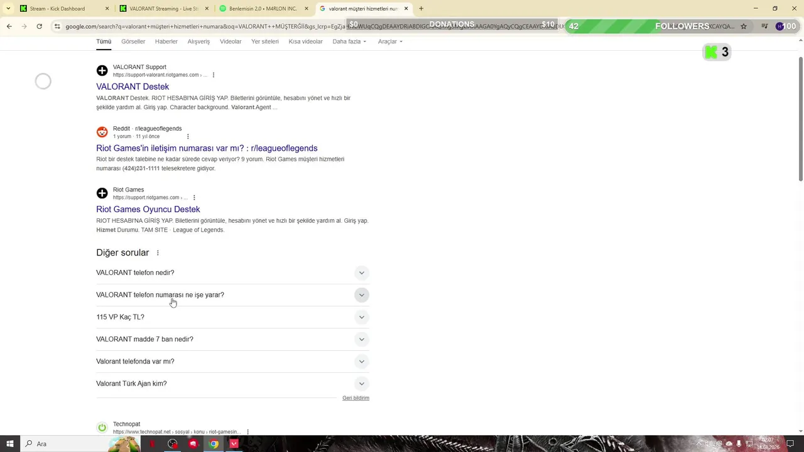Open the tab search dropdown arrow

(8, 8)
